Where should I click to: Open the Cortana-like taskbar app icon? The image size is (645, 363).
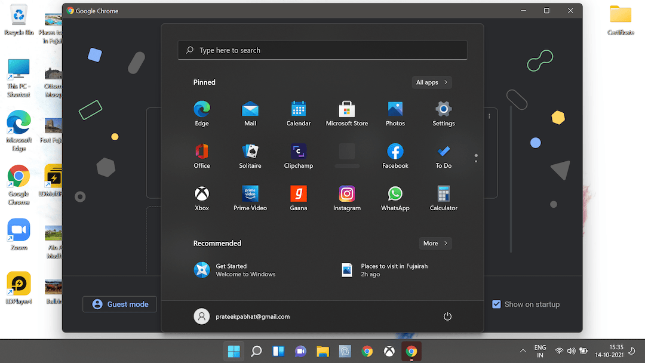pos(345,352)
